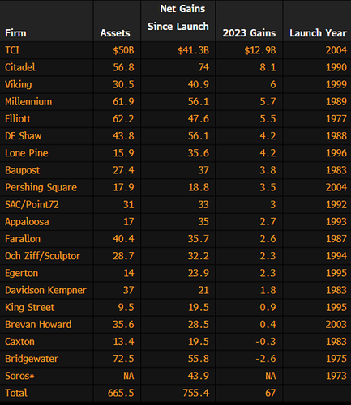This screenshot has height=405, width=351.
Task: Select the Millennium firm name
Action: (x=28, y=101)
